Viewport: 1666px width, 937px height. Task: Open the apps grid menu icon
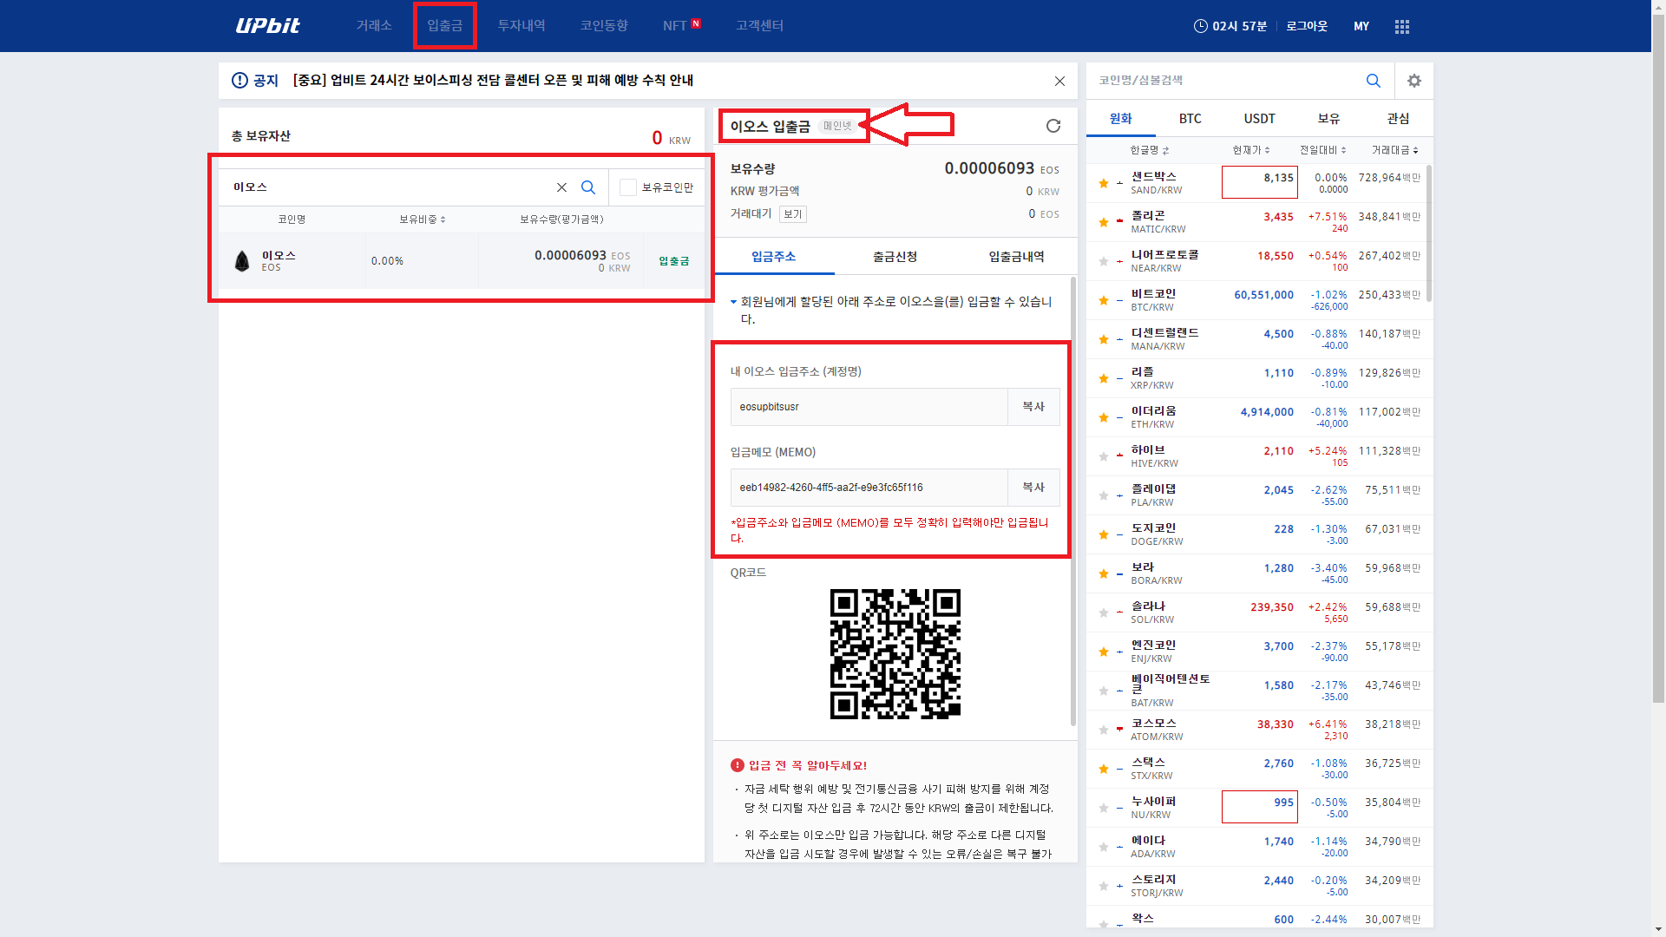(1401, 27)
